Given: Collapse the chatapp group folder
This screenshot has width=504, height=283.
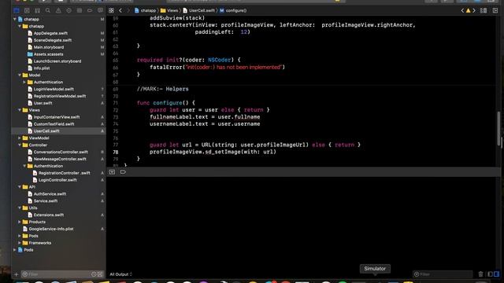Looking at the screenshot, I should click(x=20, y=26).
